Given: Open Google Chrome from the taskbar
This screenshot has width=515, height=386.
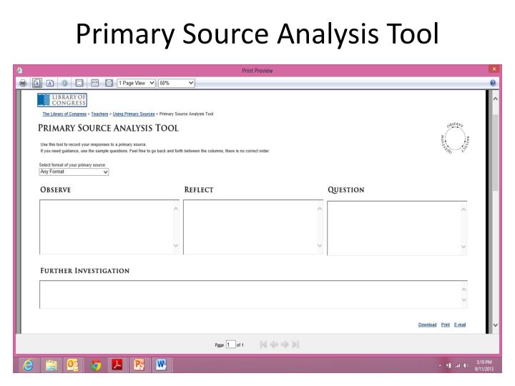Looking at the screenshot, I should tap(96, 365).
